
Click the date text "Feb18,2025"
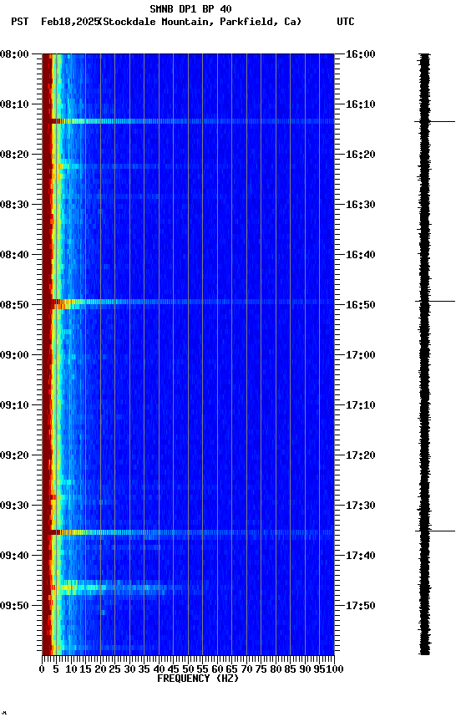[x=70, y=22]
